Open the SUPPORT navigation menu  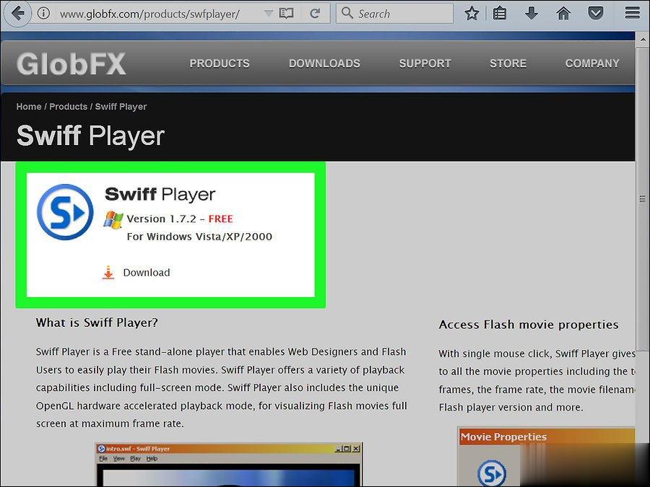425,63
